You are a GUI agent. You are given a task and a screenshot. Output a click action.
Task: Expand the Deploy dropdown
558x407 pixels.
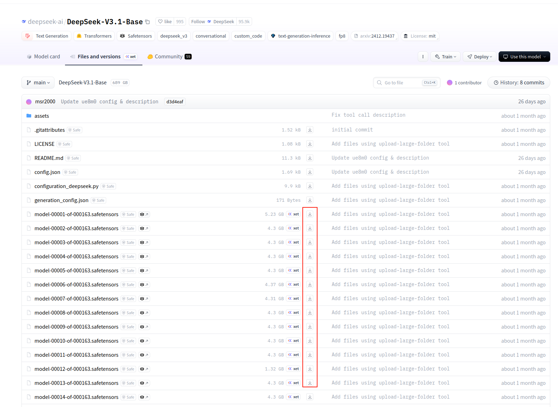point(480,57)
